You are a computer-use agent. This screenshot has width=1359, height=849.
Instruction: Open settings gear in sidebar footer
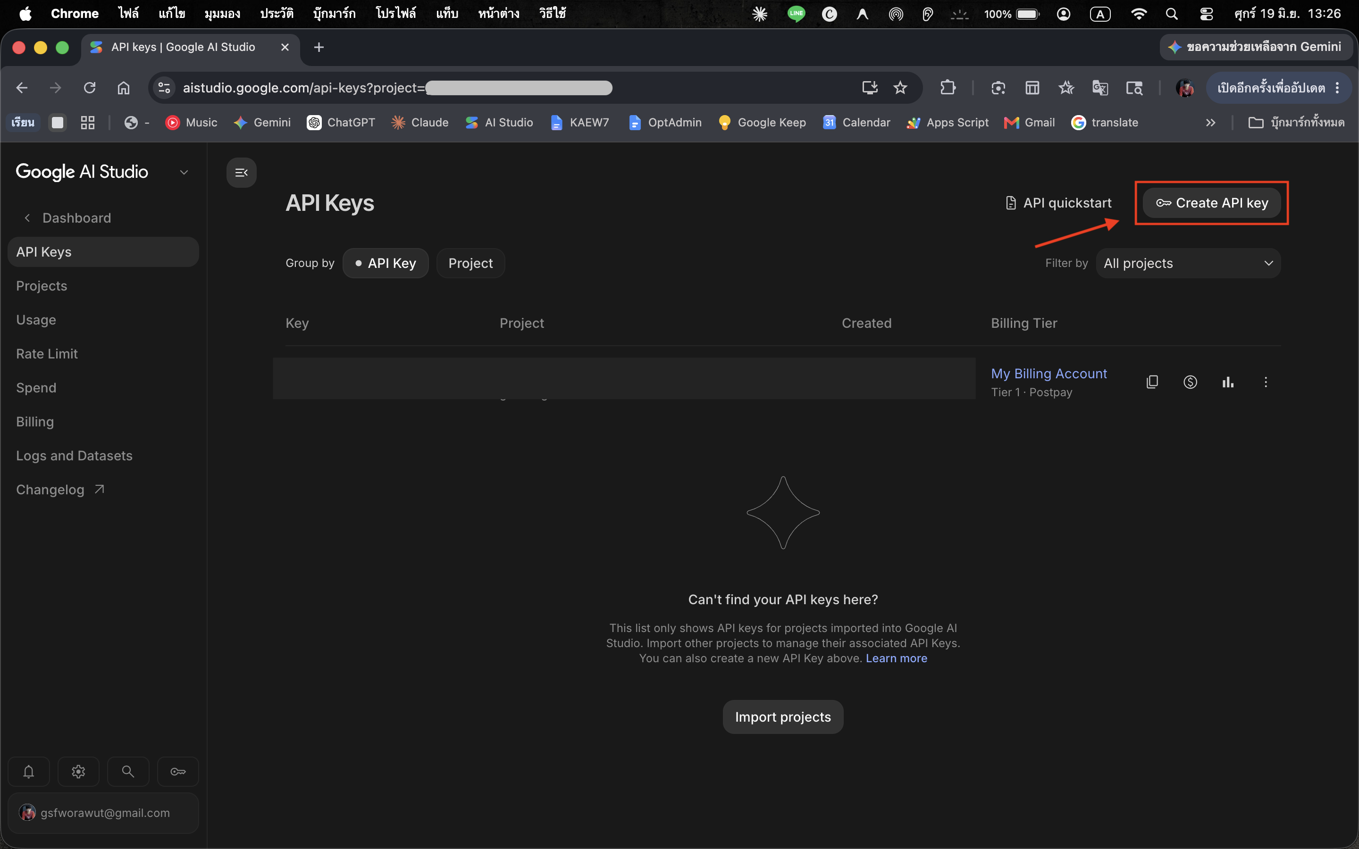(79, 772)
